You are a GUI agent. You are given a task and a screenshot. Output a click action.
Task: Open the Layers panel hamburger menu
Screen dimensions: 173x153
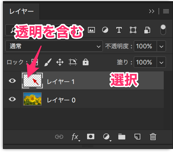tap(166, 11)
